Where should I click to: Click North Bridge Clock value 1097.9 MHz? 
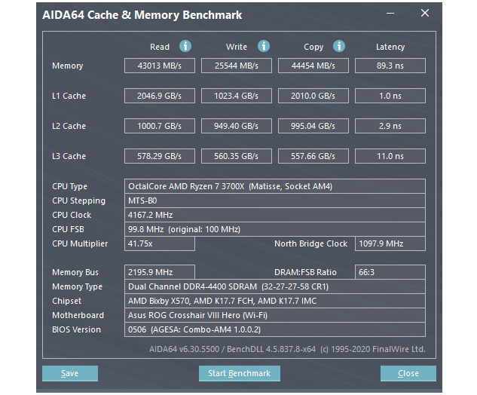tap(390, 243)
